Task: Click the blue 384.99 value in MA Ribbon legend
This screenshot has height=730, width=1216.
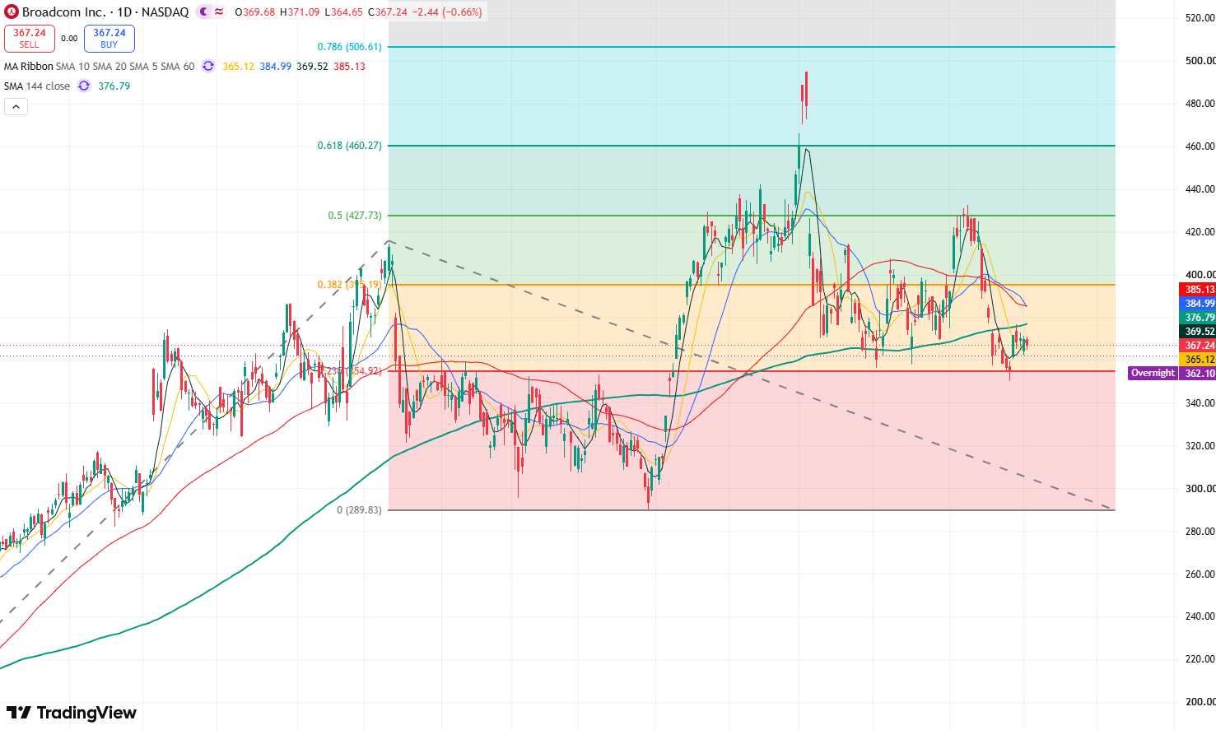Action: pyautogui.click(x=276, y=66)
